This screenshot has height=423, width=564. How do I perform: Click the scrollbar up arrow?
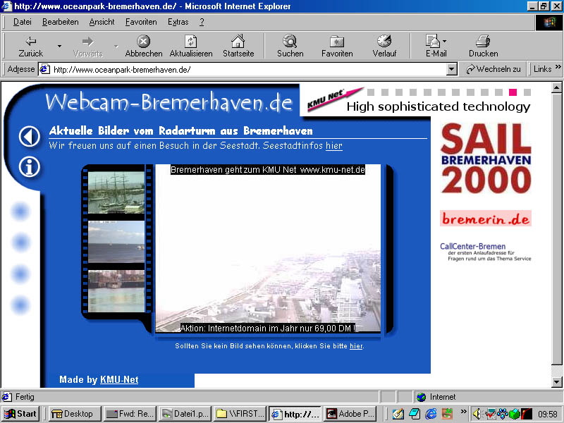click(556, 87)
